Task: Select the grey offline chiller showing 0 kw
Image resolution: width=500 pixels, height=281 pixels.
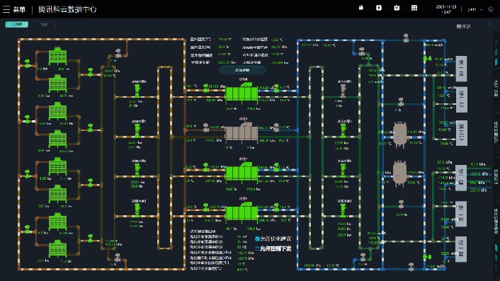Action: (x=242, y=132)
